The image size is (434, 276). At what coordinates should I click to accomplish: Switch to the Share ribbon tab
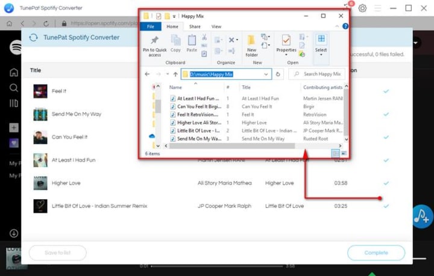click(x=195, y=26)
